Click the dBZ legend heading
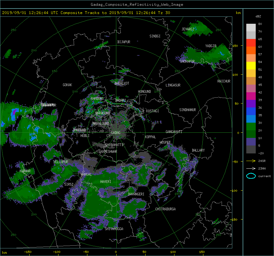This screenshot has width=274, height=256. pyautogui.click(x=258, y=16)
